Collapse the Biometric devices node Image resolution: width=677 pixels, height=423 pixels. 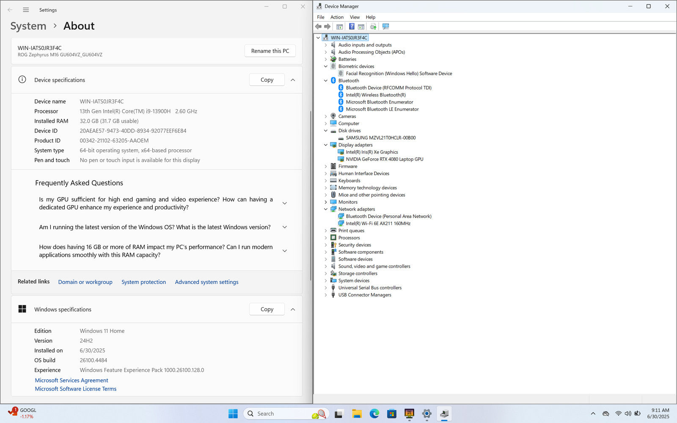click(x=326, y=66)
